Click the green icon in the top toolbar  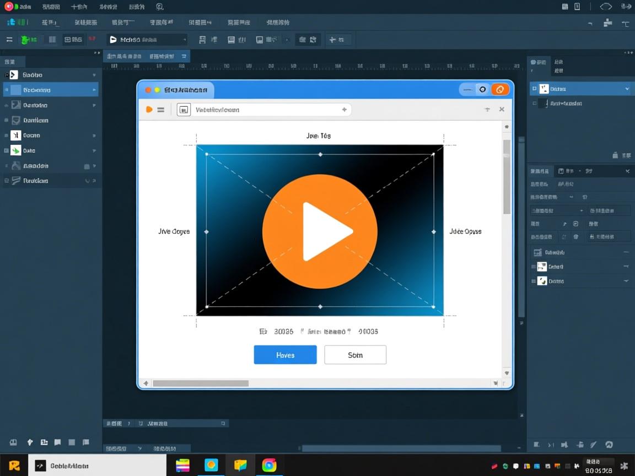[26, 40]
